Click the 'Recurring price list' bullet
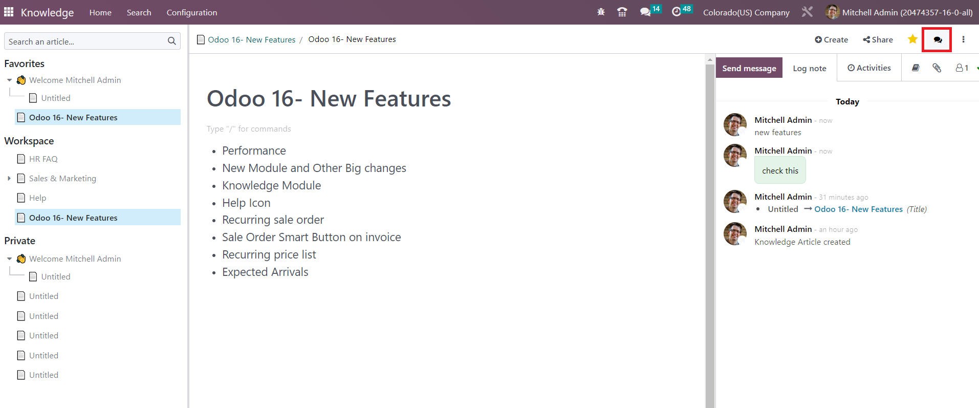The width and height of the screenshot is (979, 408). 269,254
